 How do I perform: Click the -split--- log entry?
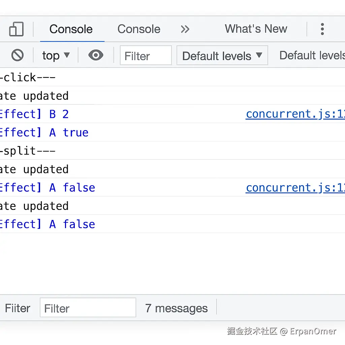28,151
